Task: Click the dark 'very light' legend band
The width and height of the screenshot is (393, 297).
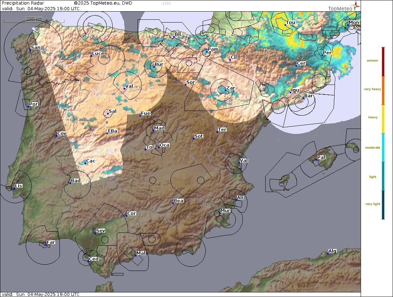Action: point(383,205)
